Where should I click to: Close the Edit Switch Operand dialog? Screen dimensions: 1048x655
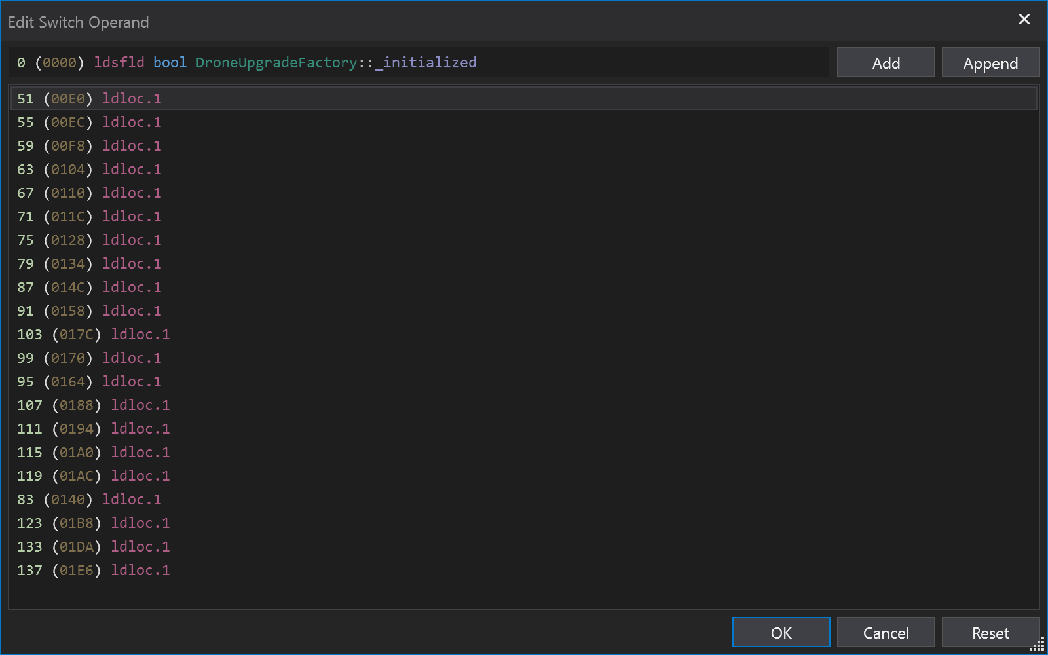point(1024,19)
